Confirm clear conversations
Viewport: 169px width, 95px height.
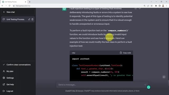(18, 65)
